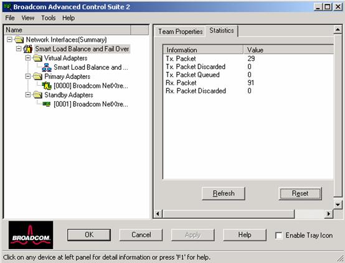Open the View menu

(28, 18)
